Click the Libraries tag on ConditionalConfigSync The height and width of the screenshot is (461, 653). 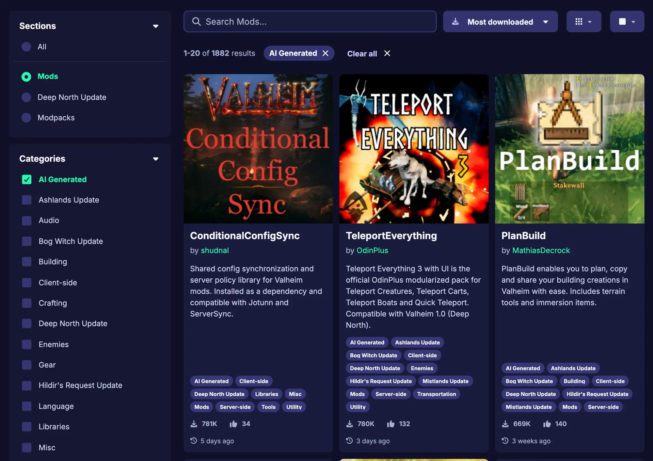[266, 394]
